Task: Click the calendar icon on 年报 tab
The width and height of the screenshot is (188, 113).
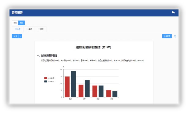Action: pos(16,29)
